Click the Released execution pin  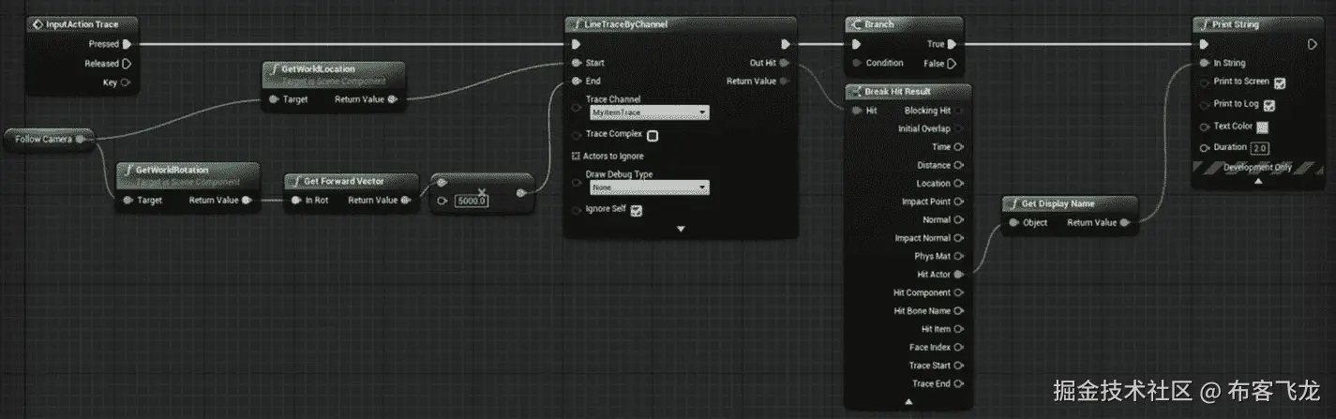click(x=127, y=64)
